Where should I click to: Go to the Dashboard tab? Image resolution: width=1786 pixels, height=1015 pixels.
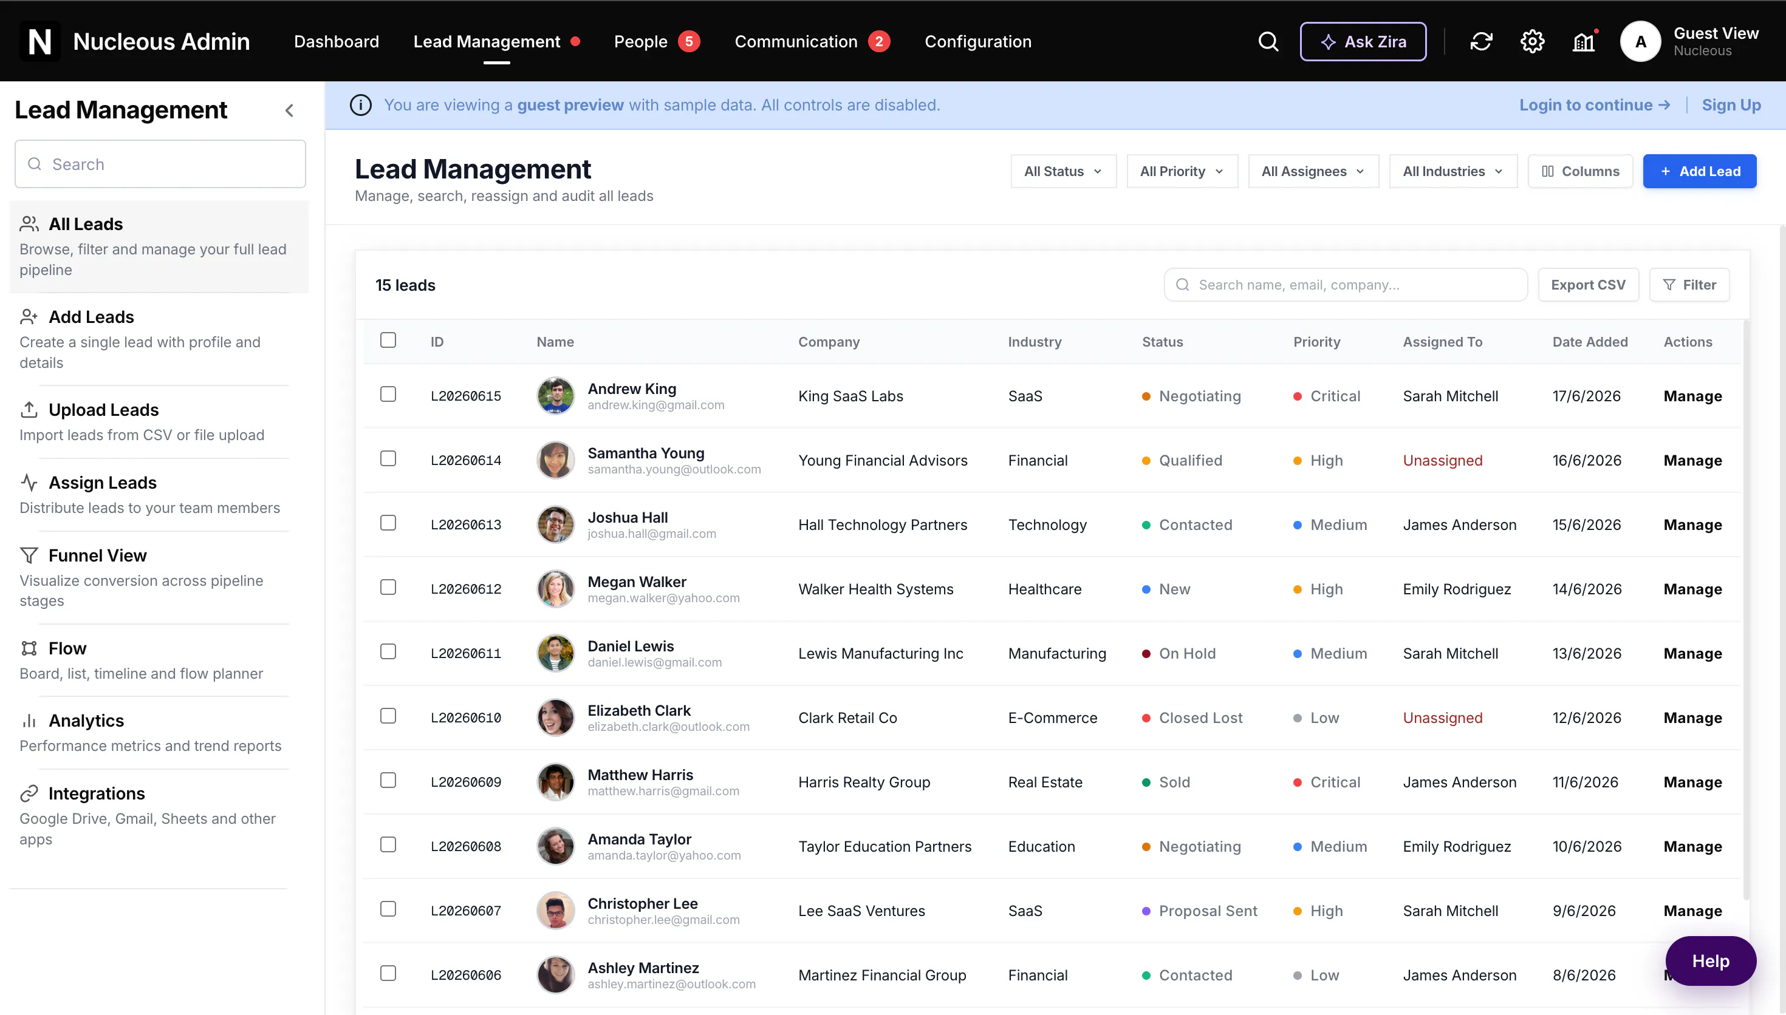click(337, 42)
